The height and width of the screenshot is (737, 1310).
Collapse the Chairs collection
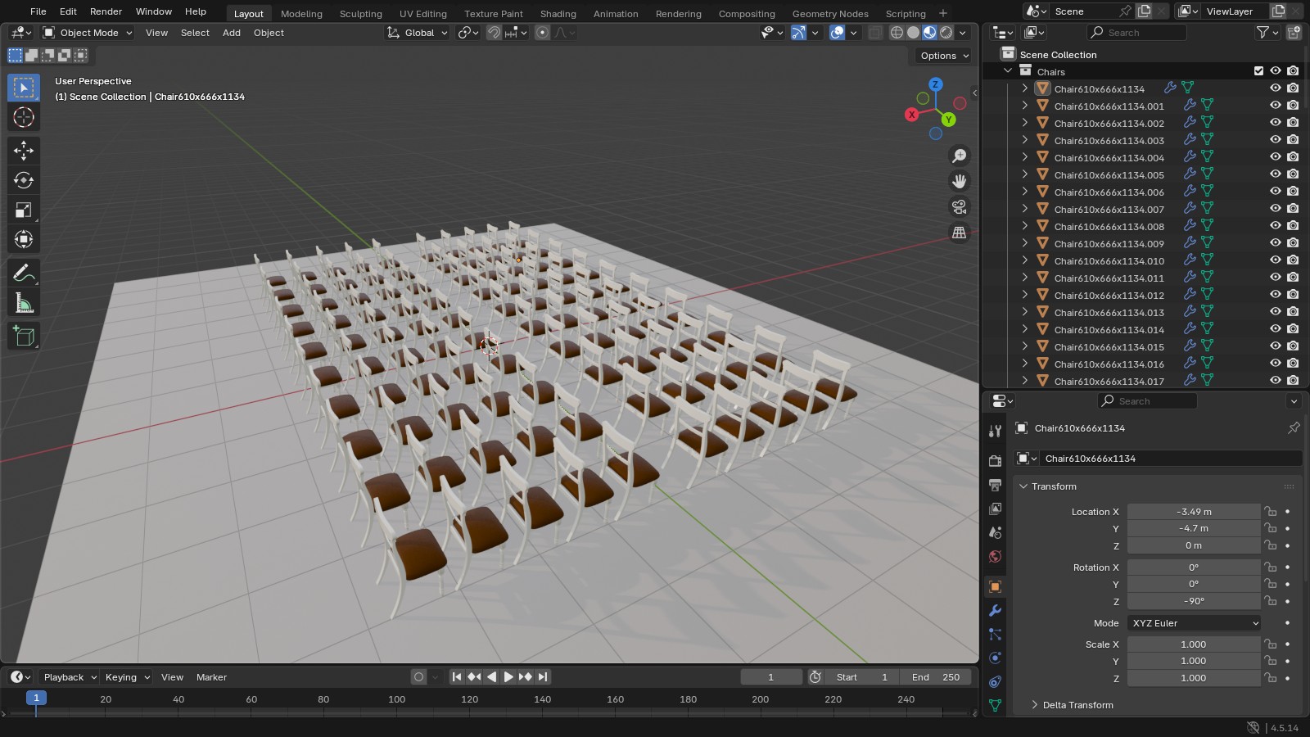pyautogui.click(x=1008, y=71)
